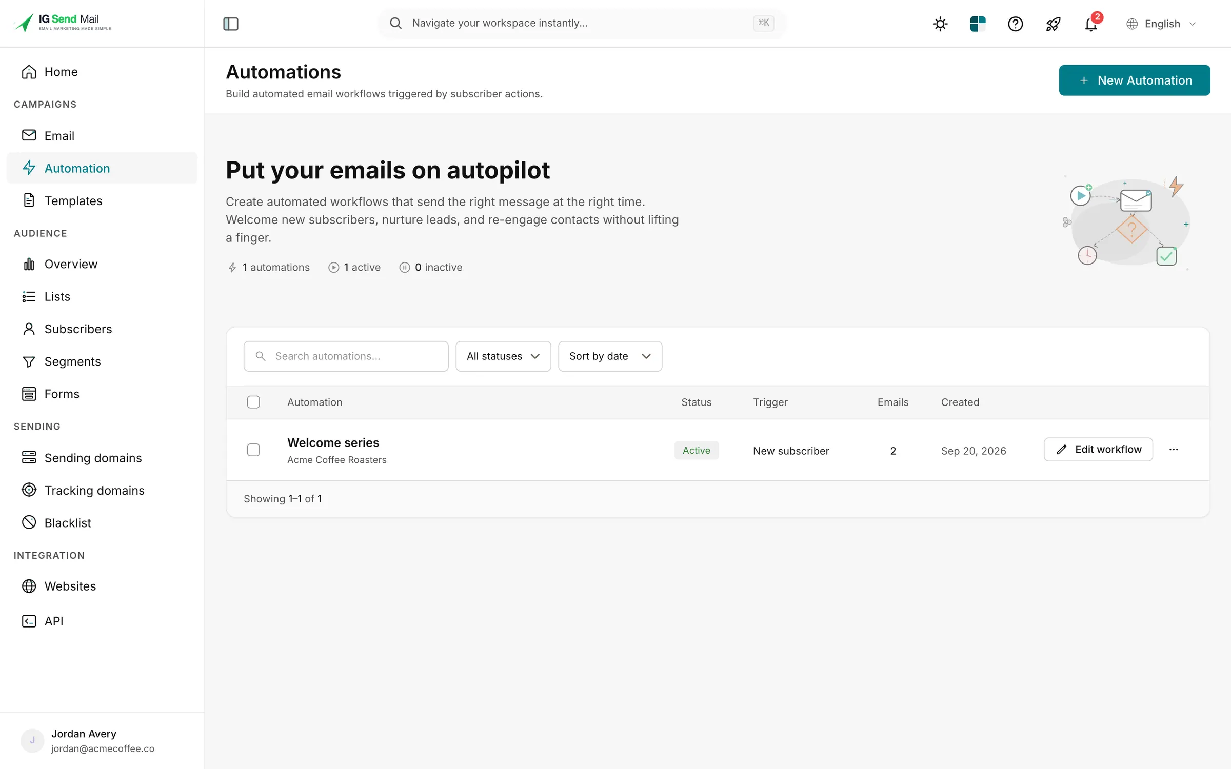This screenshot has width=1231, height=769.
Task: Click the Email envelope icon
Action: pos(29,135)
